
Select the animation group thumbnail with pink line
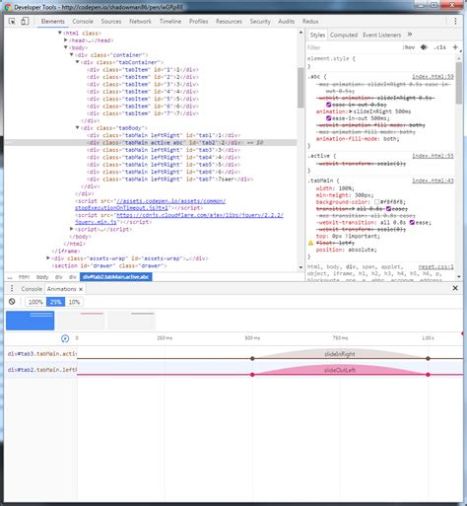[x=81, y=321]
